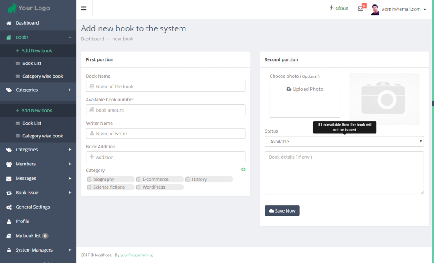This screenshot has height=263, width=434.
Task: Click the Dashboard home icon in sidebar
Action: [x=9, y=23]
